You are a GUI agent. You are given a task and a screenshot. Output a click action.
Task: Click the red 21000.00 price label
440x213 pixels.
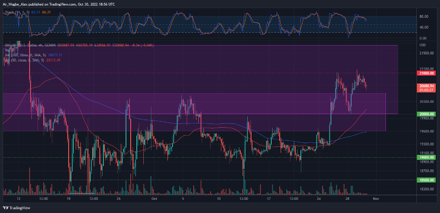[x=426, y=73]
